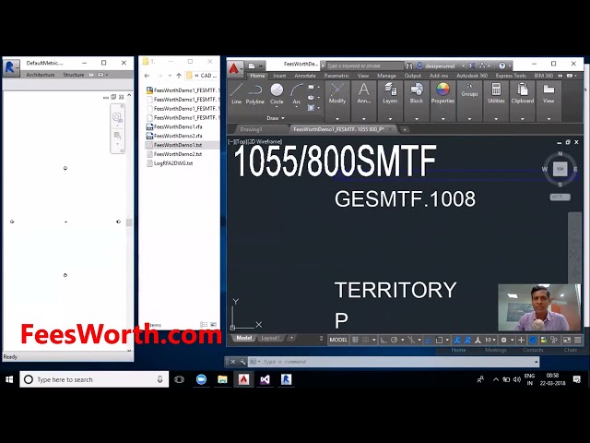
Task: Select LogRFA2DWG.txt file
Action: 173,163
